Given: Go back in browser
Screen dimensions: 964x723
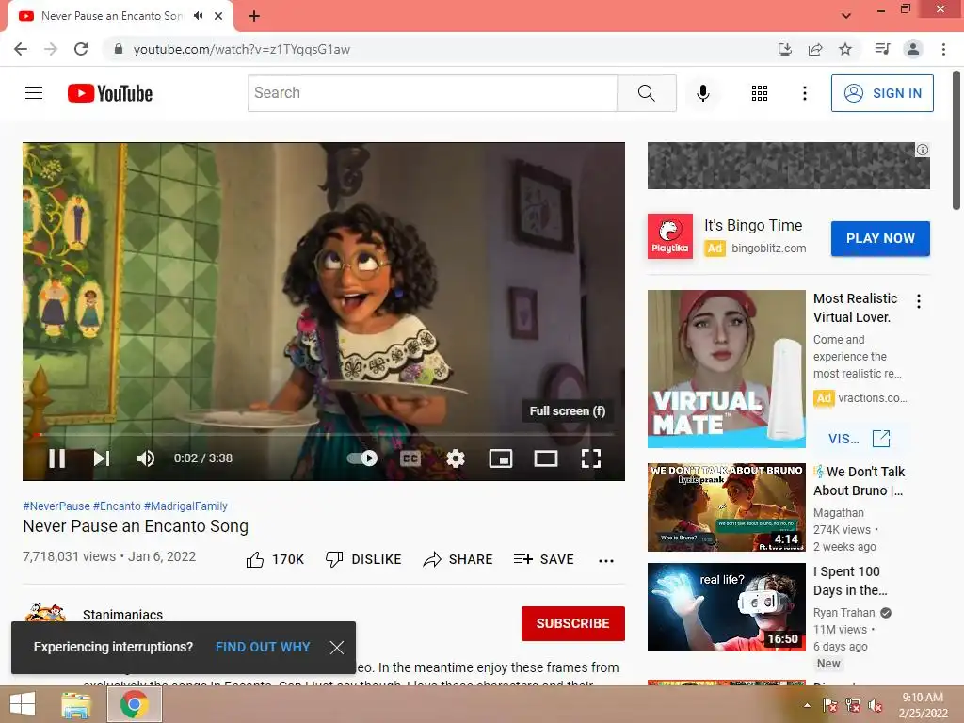Looking at the screenshot, I should [x=21, y=49].
